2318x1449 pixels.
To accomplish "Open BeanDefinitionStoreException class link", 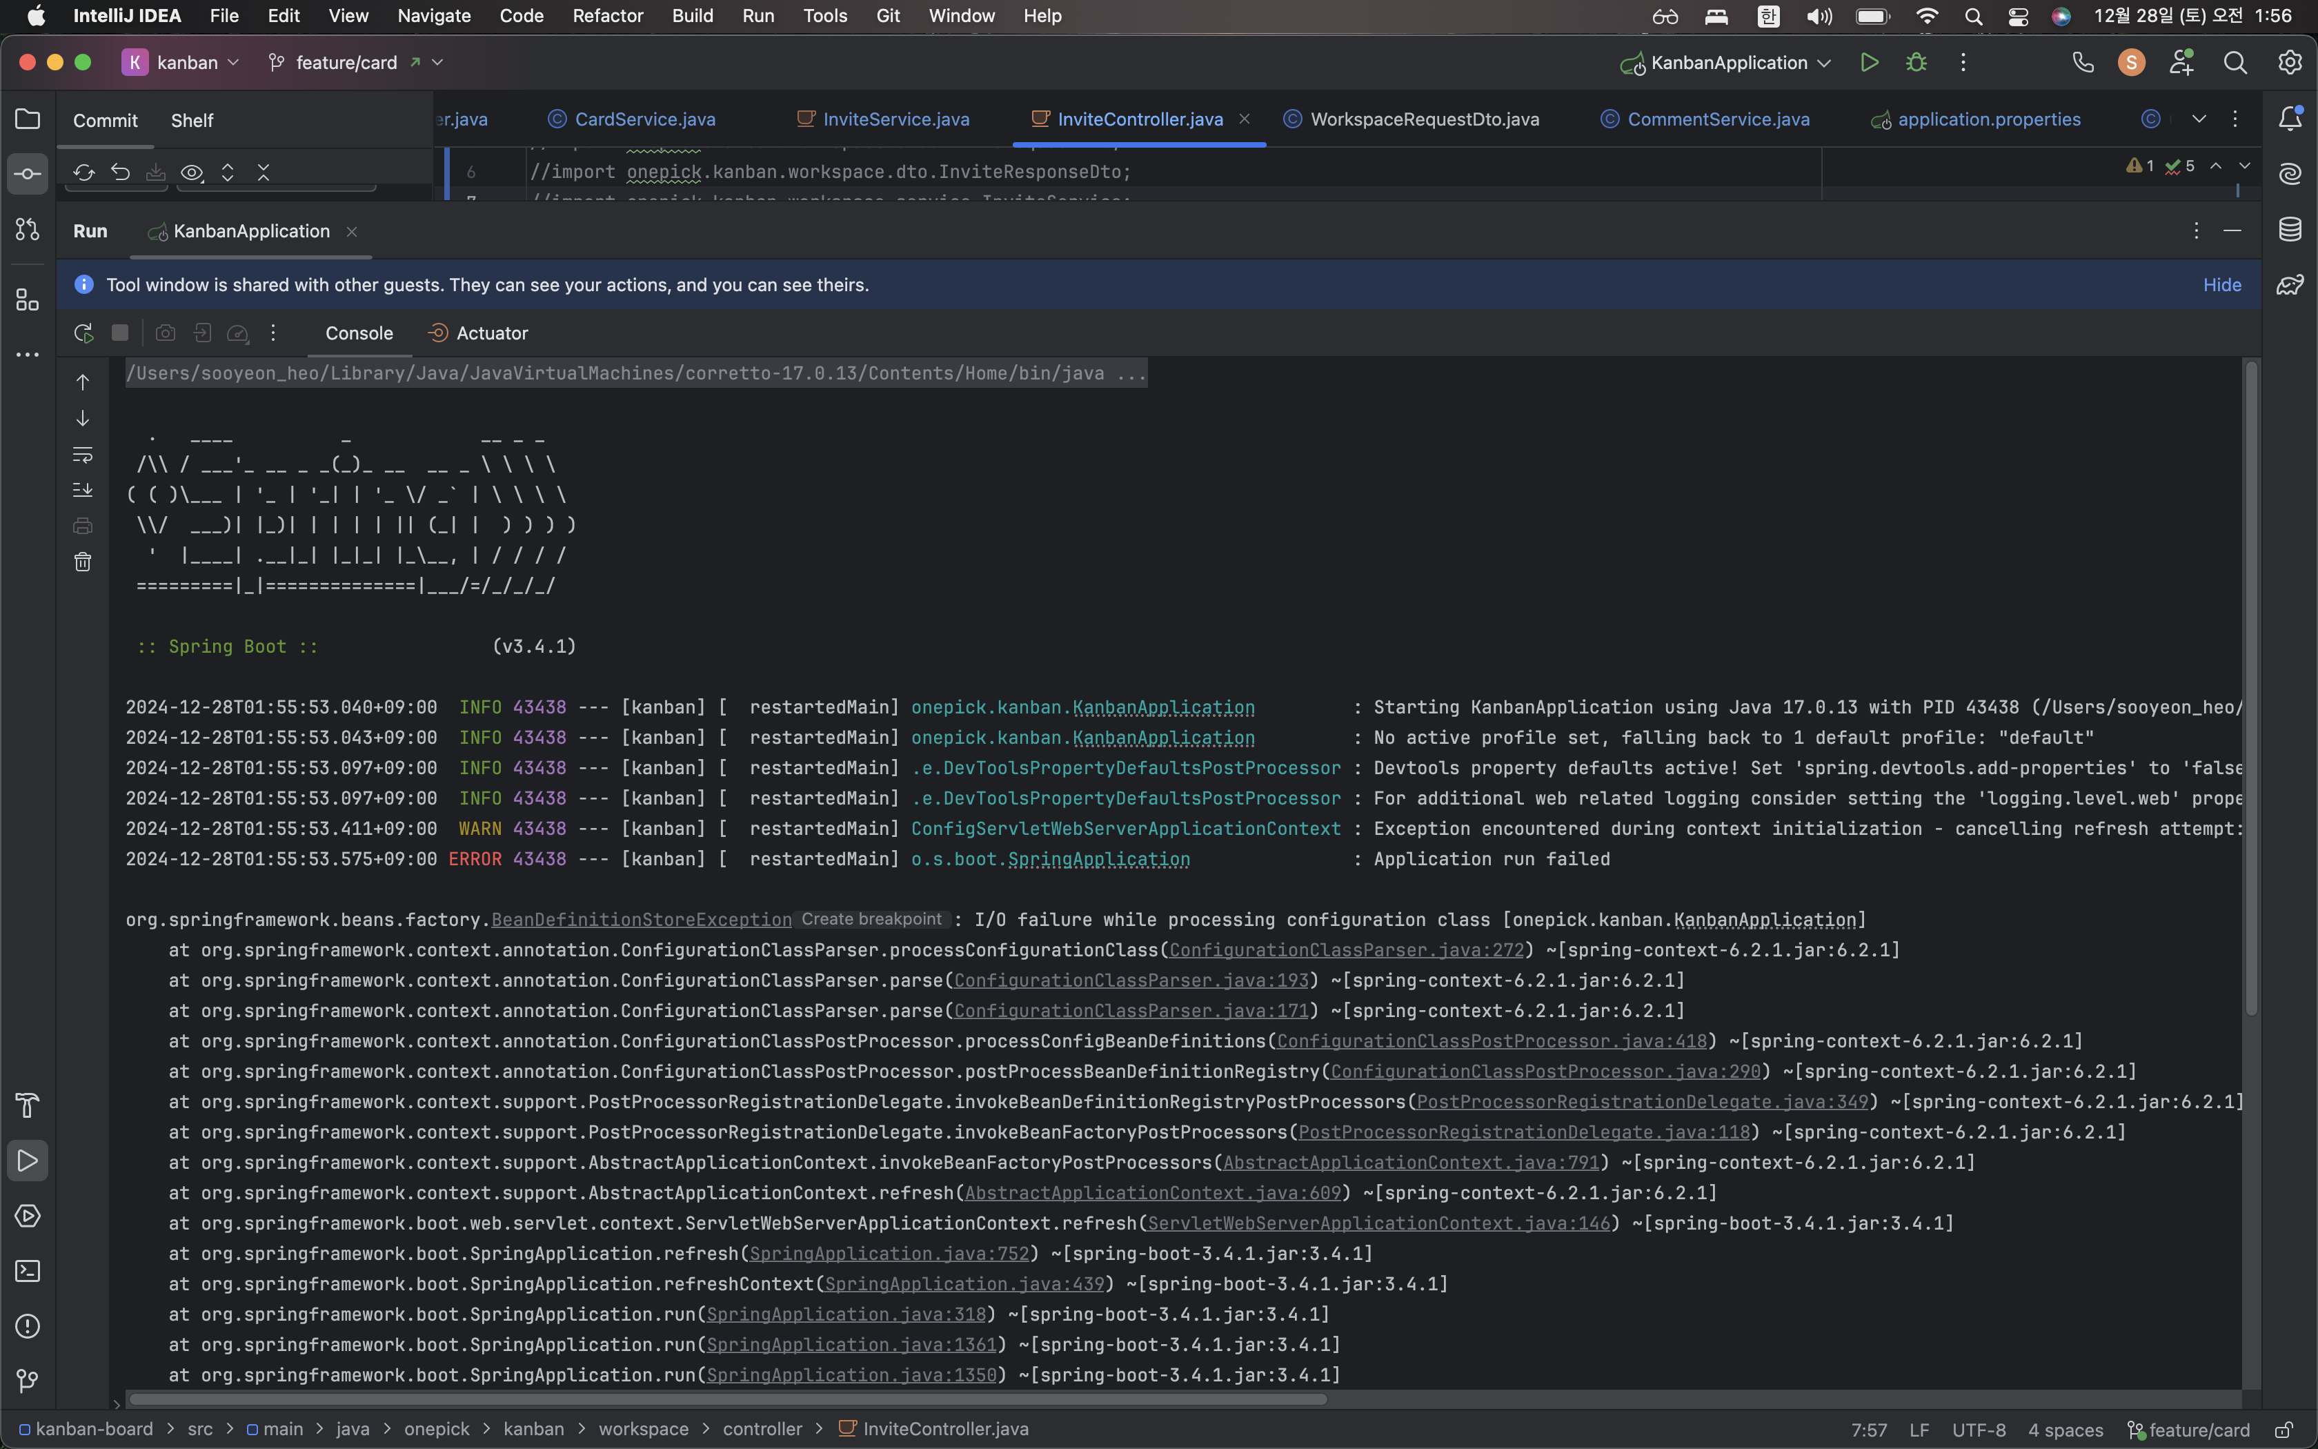I will tap(642, 920).
